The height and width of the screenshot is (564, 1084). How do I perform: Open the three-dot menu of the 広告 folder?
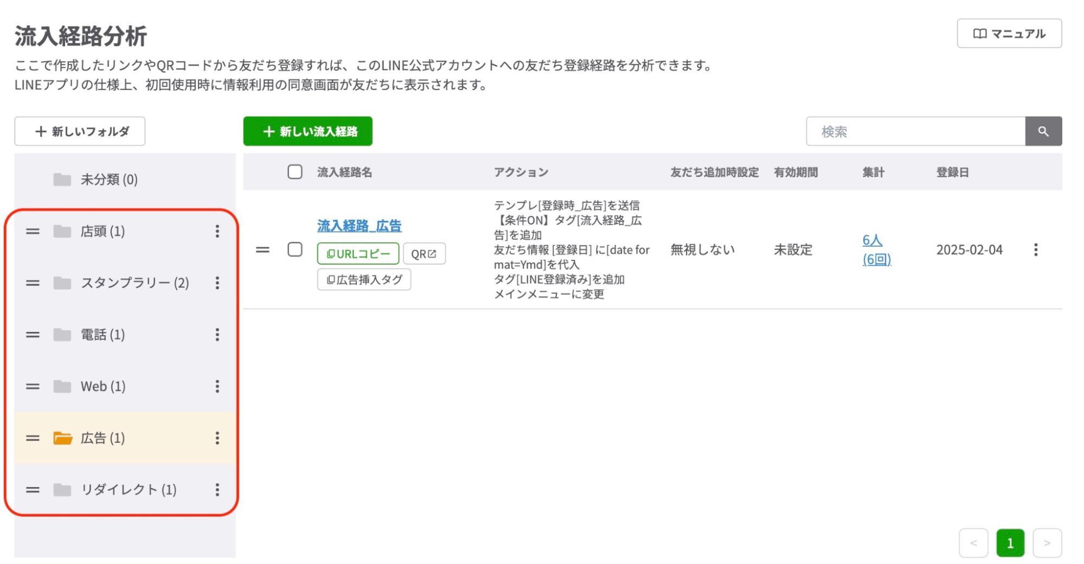tap(217, 439)
